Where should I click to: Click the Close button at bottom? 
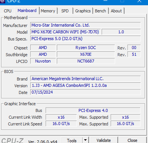132,140
